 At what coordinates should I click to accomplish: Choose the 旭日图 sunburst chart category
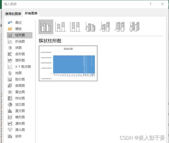point(20,105)
